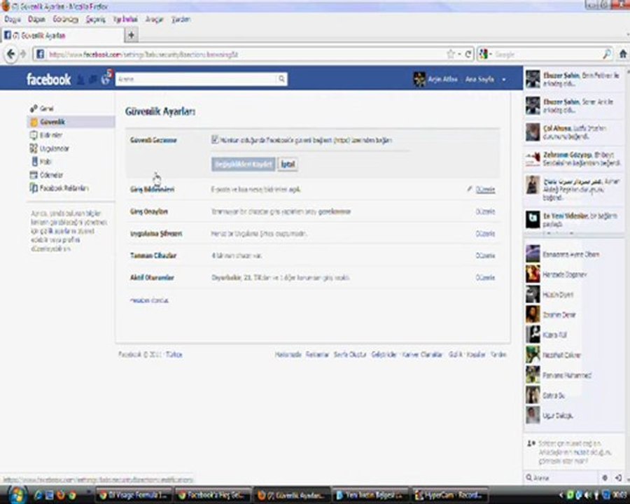
Task: Open the Görünüm menu
Action: coord(66,20)
